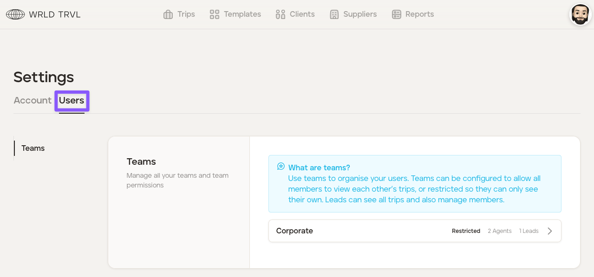Click the suitcase icon beside Trips
This screenshot has height=277, width=594.
point(168,14)
